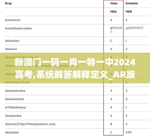Screen dimensions: 150x136
Task: Click class C value in Adinazolam row
Action: point(111,41)
